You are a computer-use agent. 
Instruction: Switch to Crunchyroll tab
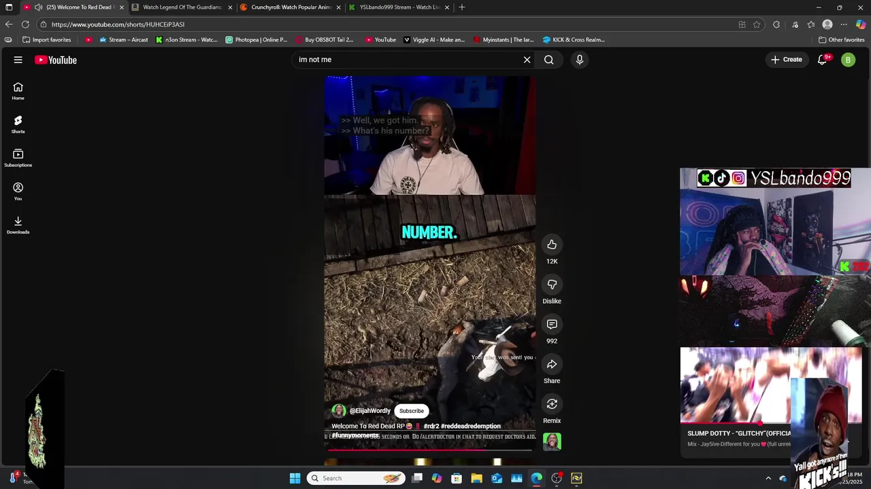(290, 7)
